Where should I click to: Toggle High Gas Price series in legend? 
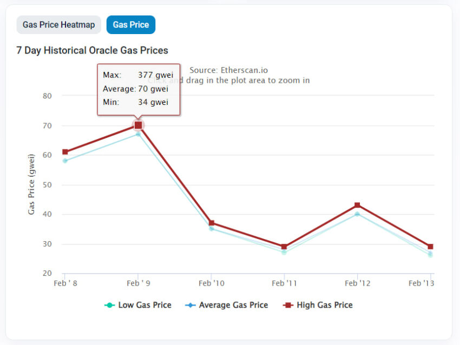(x=318, y=305)
